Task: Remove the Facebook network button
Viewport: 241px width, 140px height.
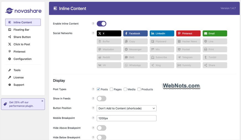Action: point(135,33)
